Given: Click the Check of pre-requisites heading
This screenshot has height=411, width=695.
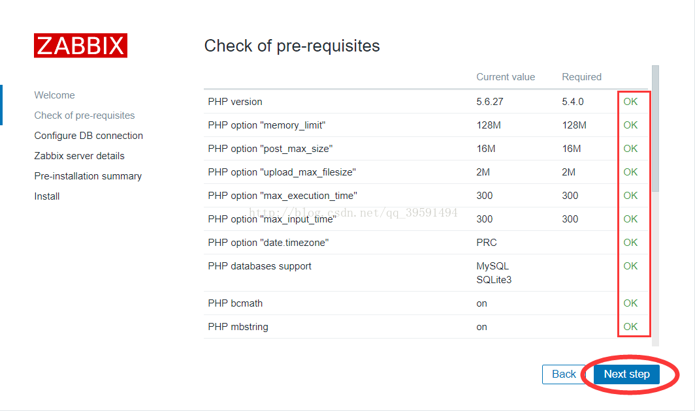Looking at the screenshot, I should (292, 46).
